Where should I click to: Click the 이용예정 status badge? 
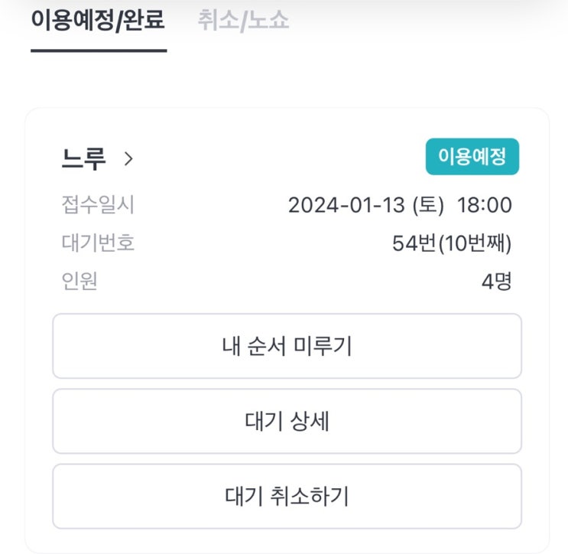[472, 157]
